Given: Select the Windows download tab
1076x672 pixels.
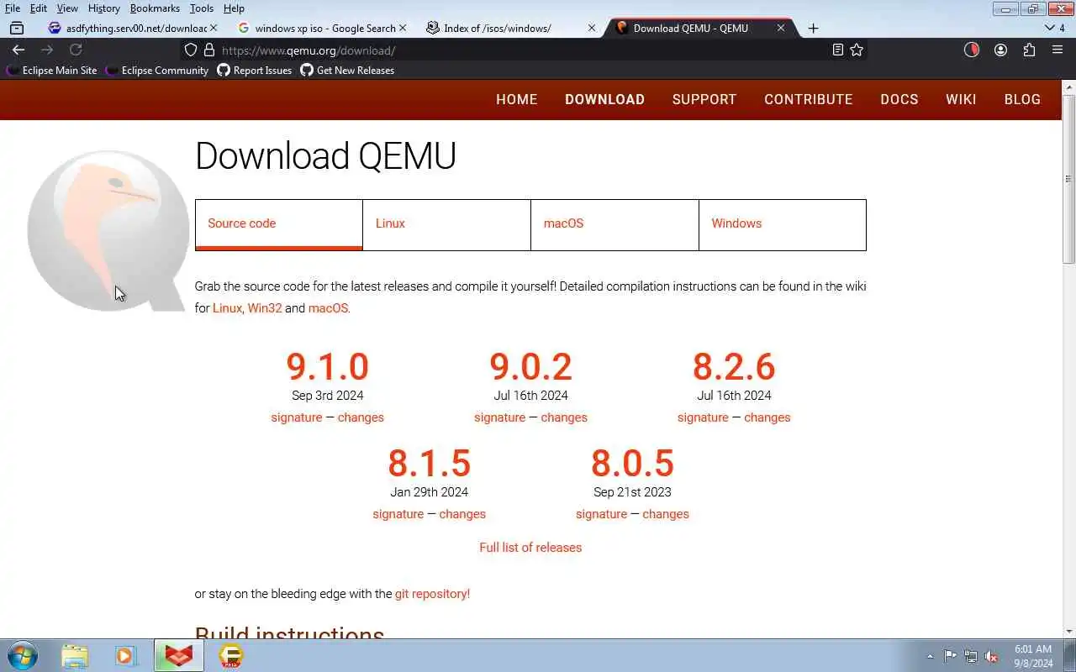Looking at the screenshot, I should [783, 224].
